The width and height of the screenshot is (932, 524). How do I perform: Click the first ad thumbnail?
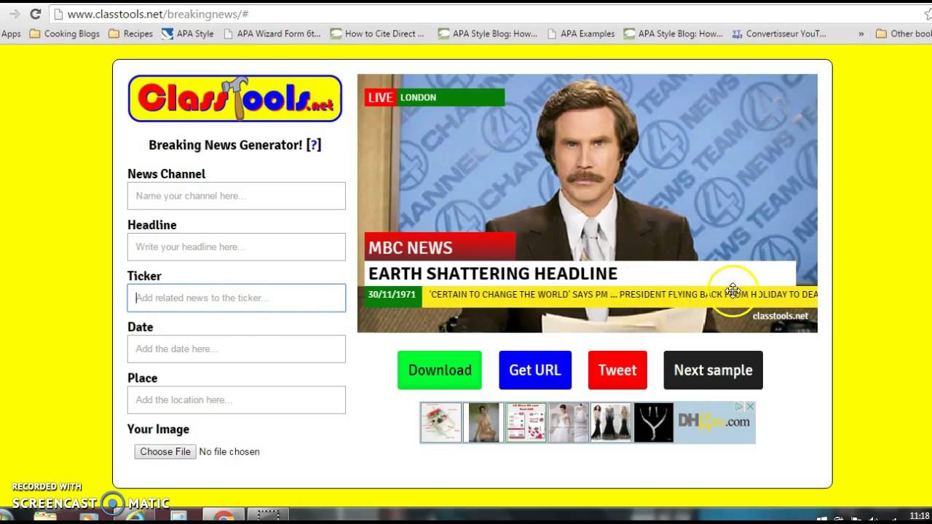click(441, 423)
